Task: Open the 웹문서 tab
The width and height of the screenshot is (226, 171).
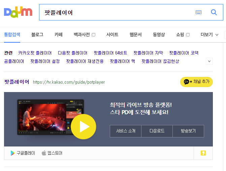Action: click(135, 35)
